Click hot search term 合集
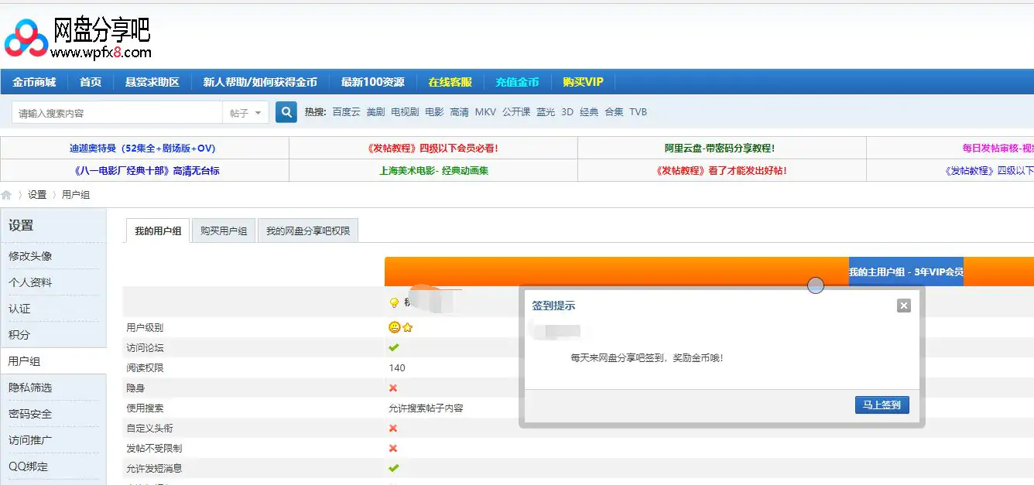Image resolution: width=1034 pixels, height=485 pixels. (614, 112)
